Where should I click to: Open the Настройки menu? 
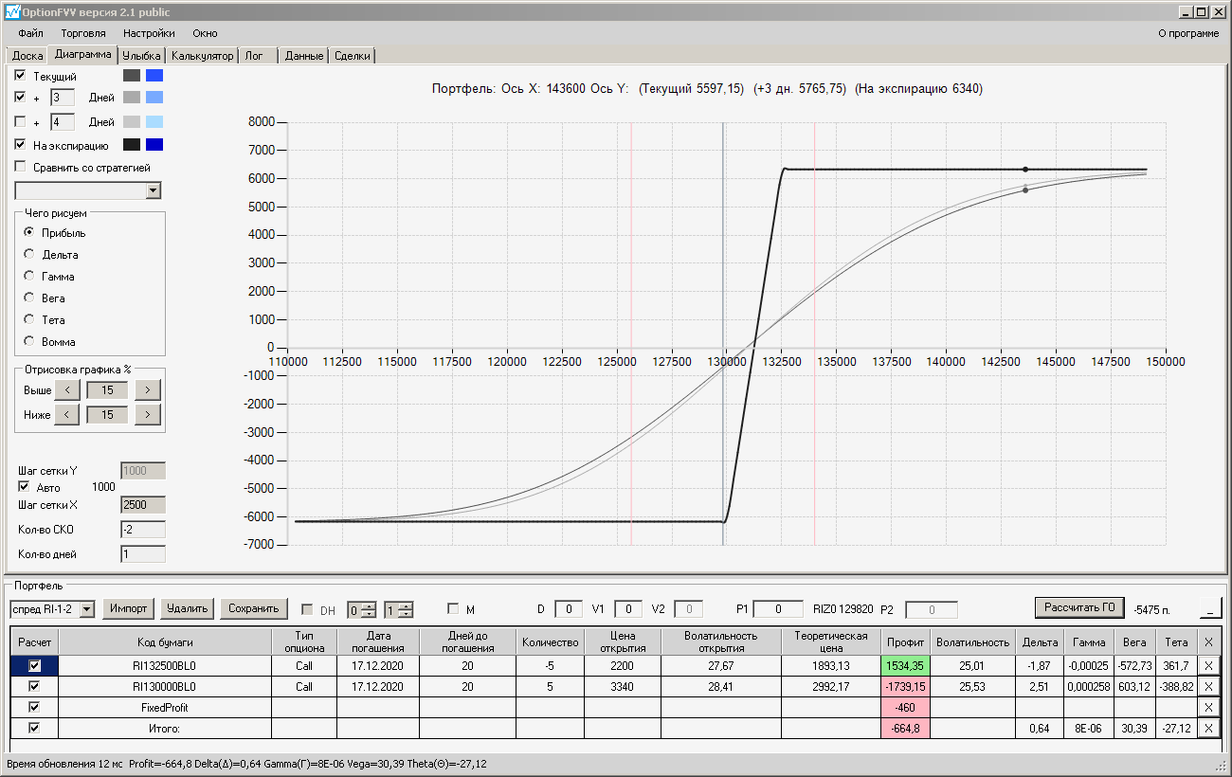pyautogui.click(x=149, y=33)
